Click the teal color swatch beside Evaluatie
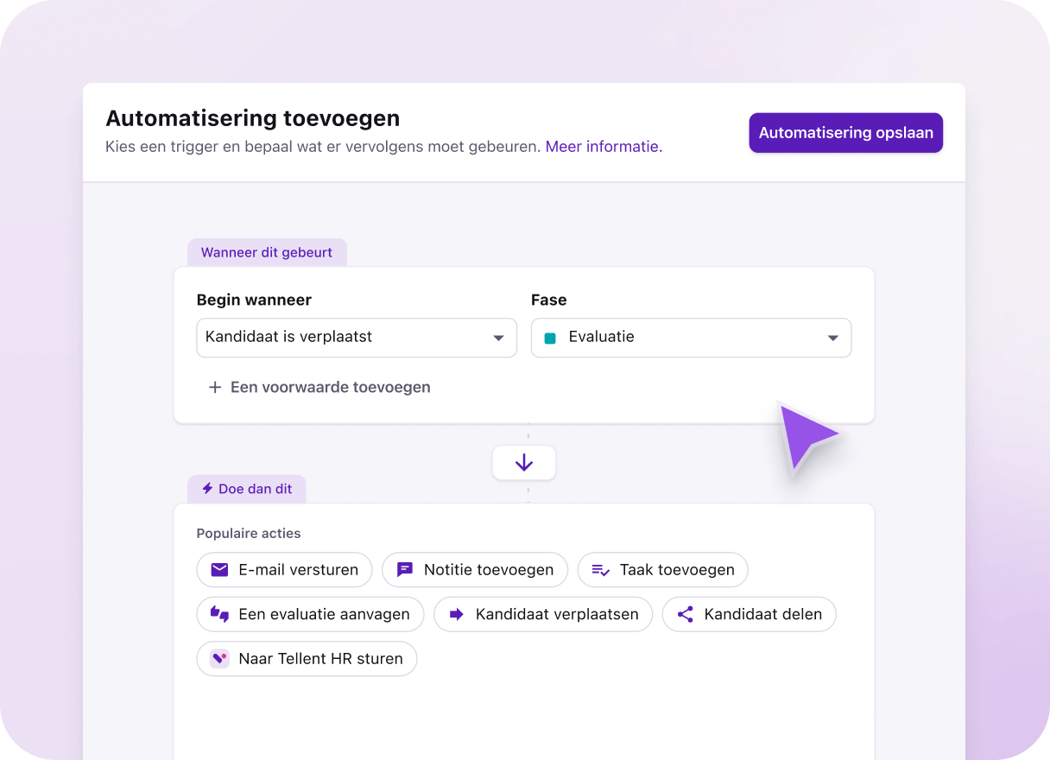The width and height of the screenshot is (1050, 760). [550, 338]
